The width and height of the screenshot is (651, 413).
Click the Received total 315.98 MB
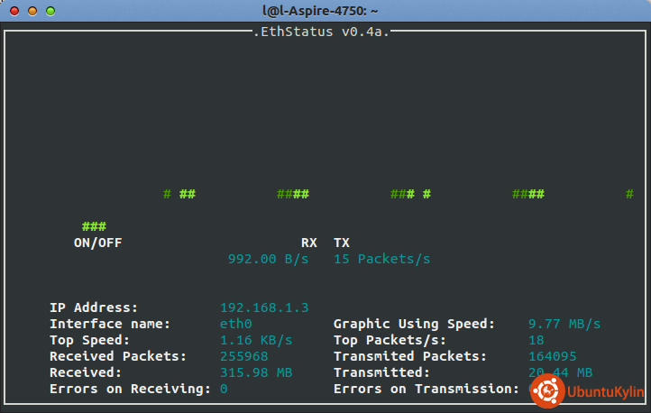256,372
